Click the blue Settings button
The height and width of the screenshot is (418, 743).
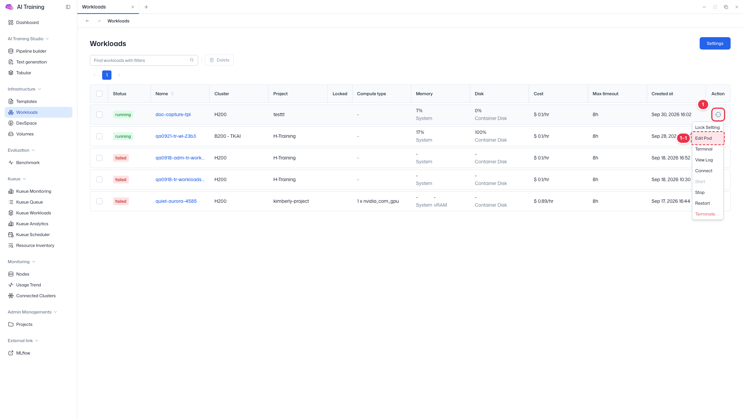point(715,43)
